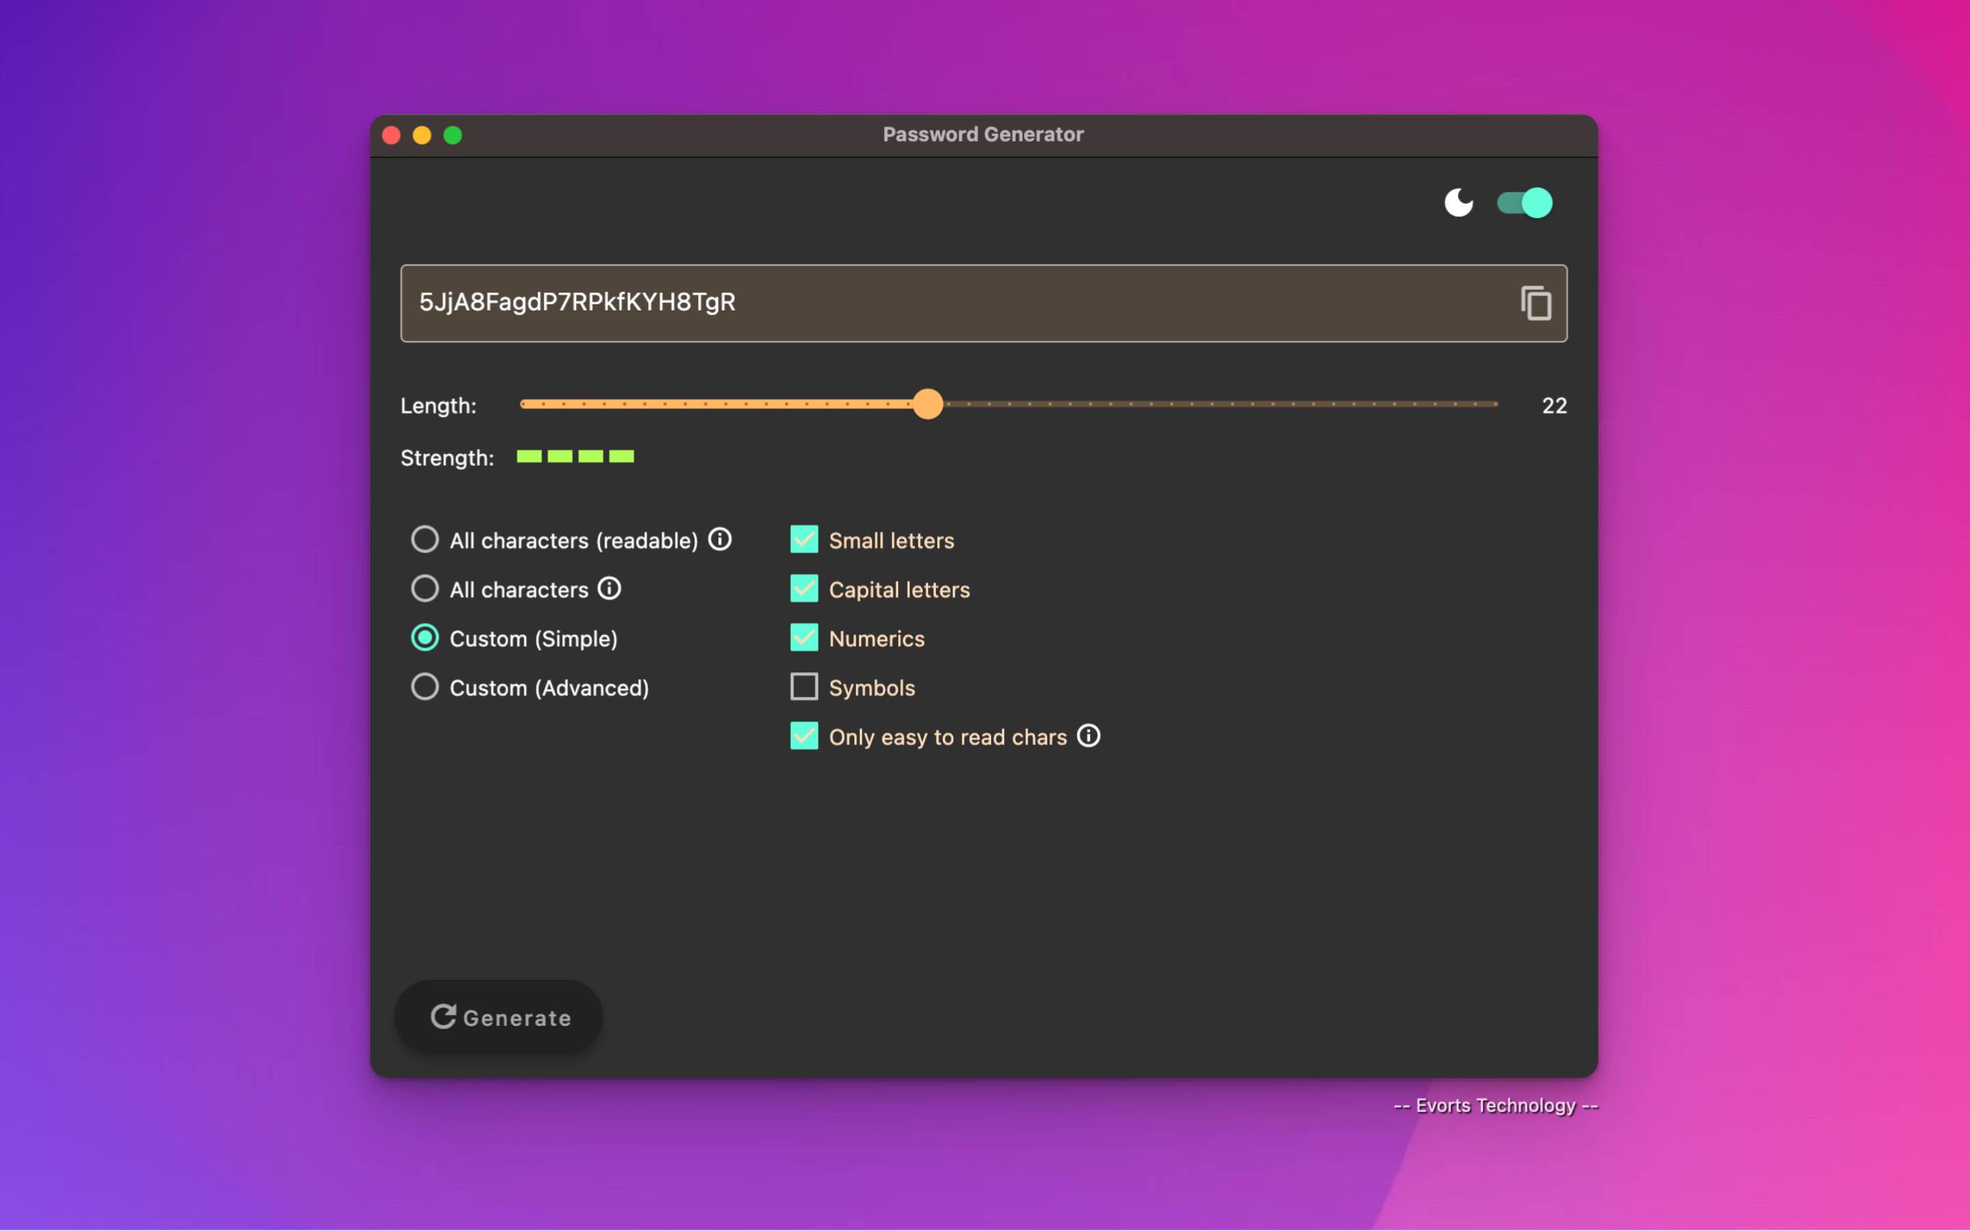Select the Custom (Advanced) option
The image size is (1970, 1231).
[x=424, y=687]
